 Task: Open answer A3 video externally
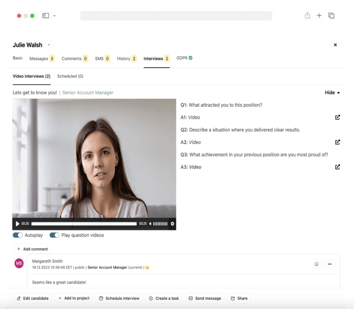(337, 167)
